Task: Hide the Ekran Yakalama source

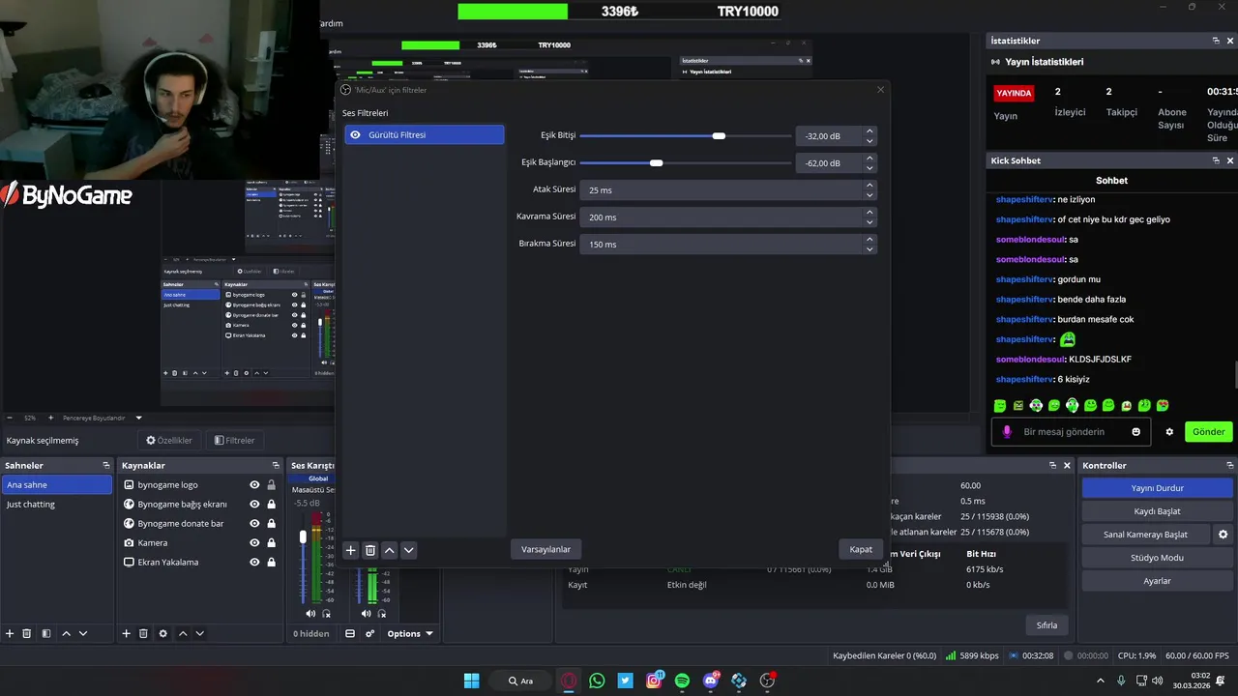Action: coord(254,563)
